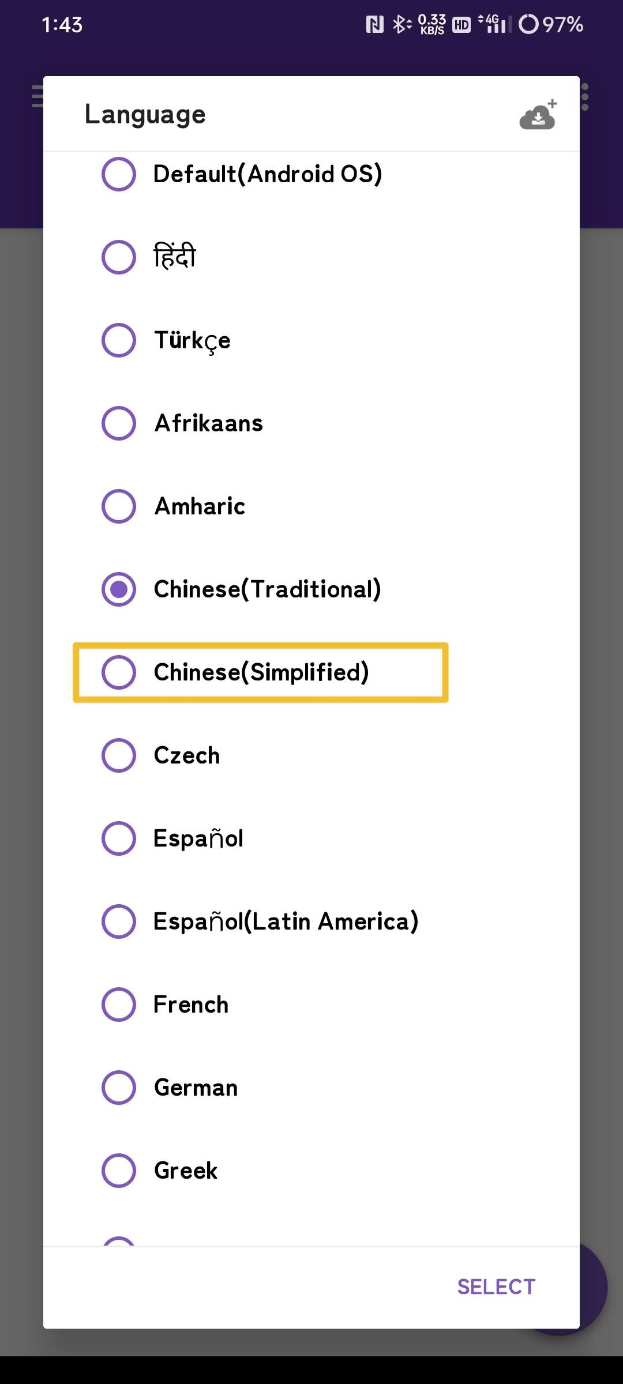Select the Default(Android OS) radio button
The width and height of the screenshot is (623, 1384).
119,174
